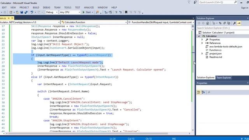
Task: Open the BUILD menu
Action: 36,7
